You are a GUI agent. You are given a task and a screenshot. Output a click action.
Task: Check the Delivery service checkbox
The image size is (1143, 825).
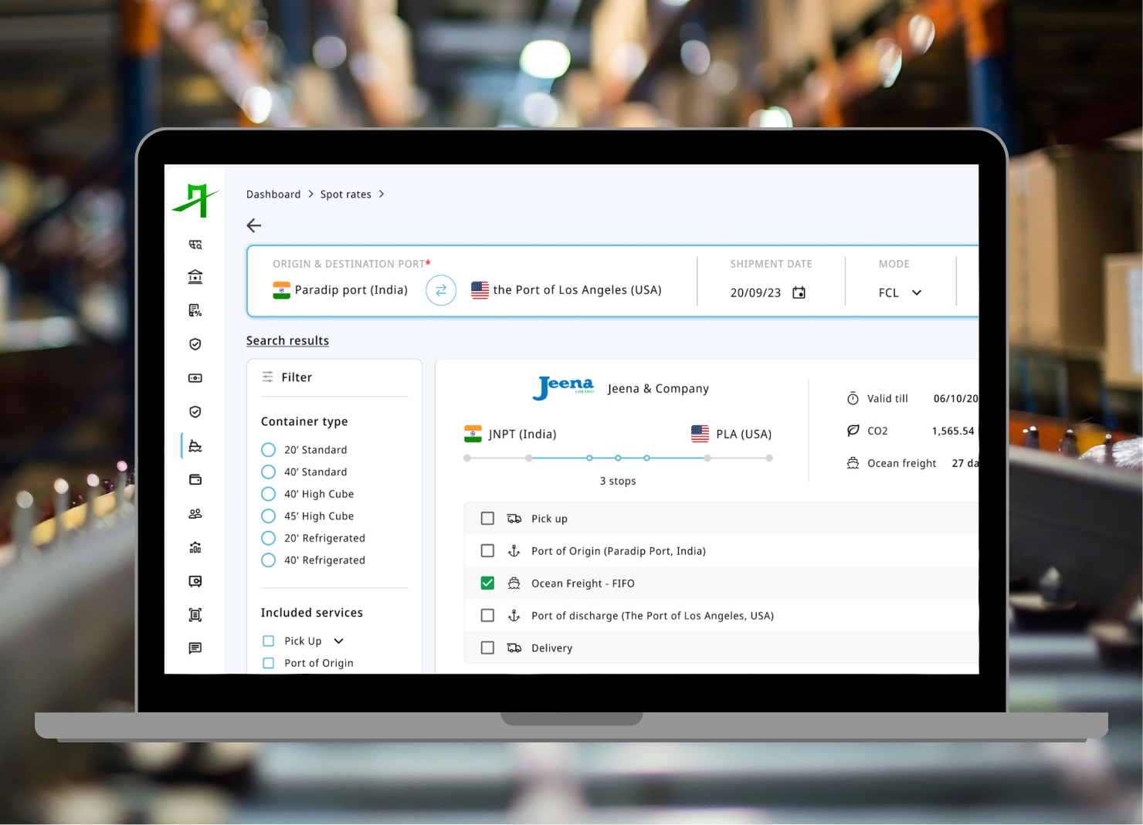(487, 648)
